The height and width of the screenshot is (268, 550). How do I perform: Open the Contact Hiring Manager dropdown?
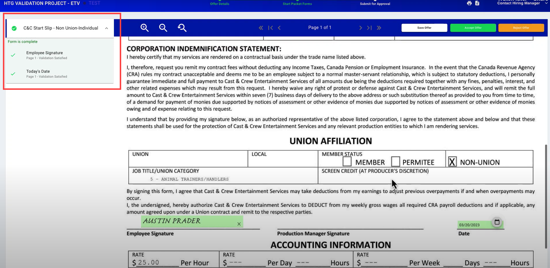tap(522, 3)
